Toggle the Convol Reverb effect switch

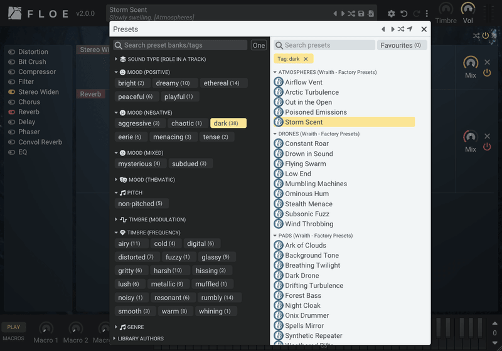point(11,142)
